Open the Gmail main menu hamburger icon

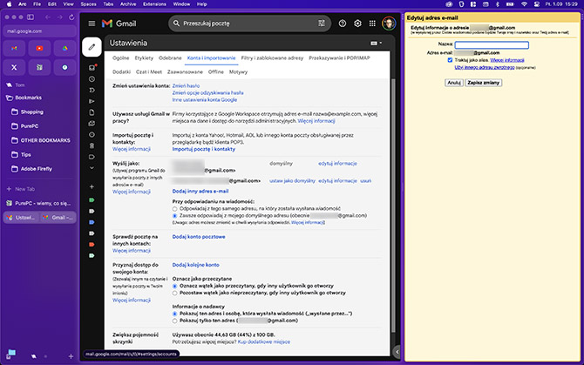(92, 24)
